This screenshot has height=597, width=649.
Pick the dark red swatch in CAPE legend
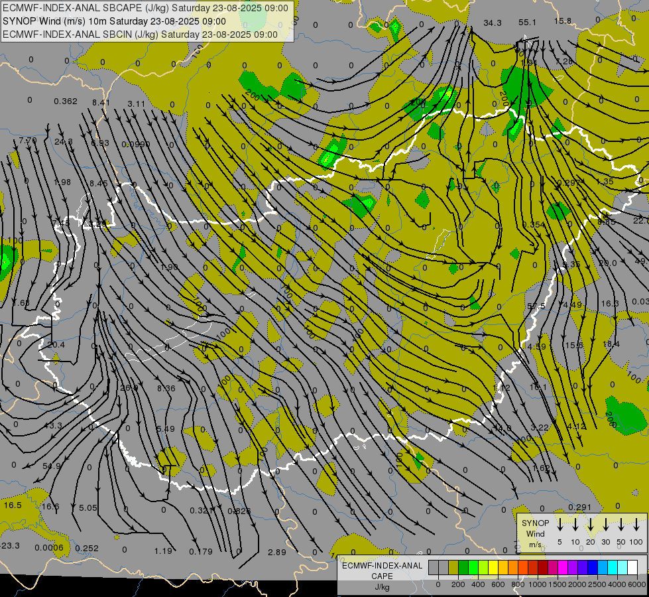click(543, 567)
